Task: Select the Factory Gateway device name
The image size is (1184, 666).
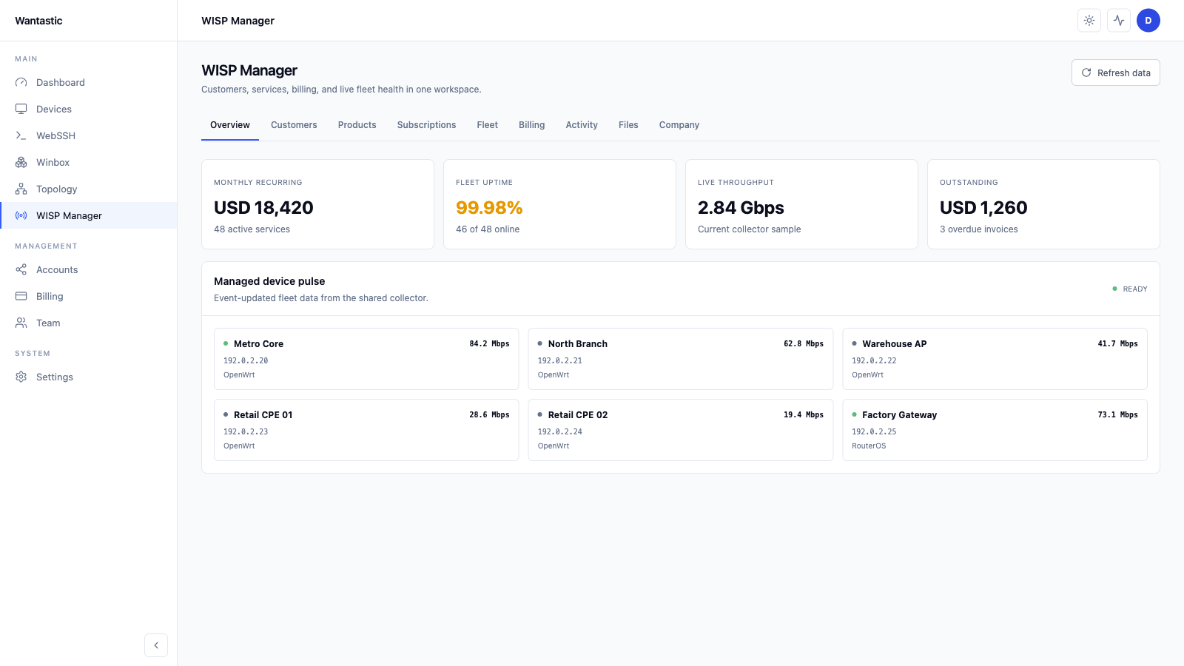Action: coord(899,415)
